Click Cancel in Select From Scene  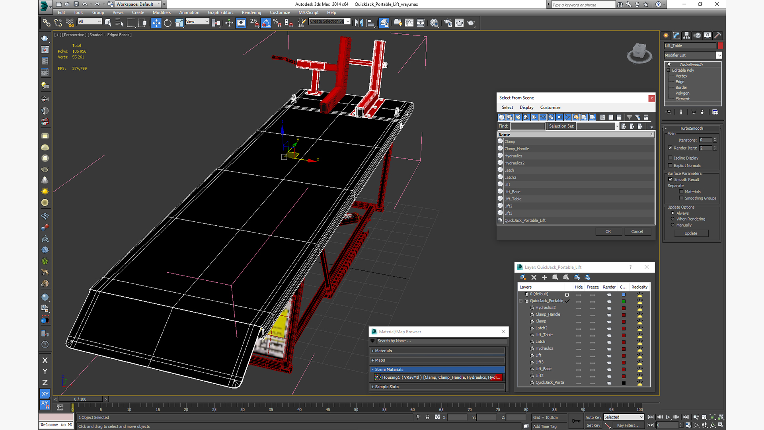(x=637, y=232)
